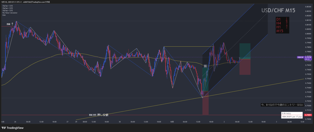Screen dimensions: 314x132
Task: Select the topmost ZigZag++ [LD] legend entry
Action: [x=7, y=5]
